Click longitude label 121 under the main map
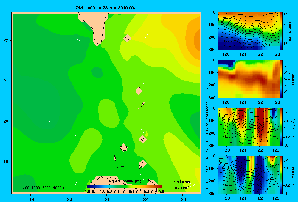The image size is (298, 202). [x=106, y=199]
